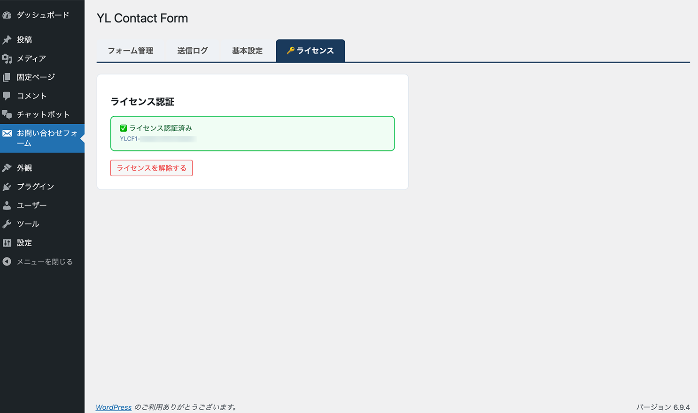This screenshot has width=698, height=413.
Task: Switch to the フォーム管理 tab
Action: (131, 51)
